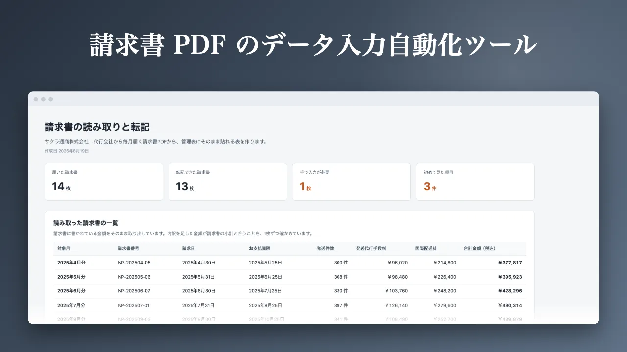Viewport: 627px width, 352px height.
Task: Click the 397 件 shipment count
Action: [x=341, y=305]
